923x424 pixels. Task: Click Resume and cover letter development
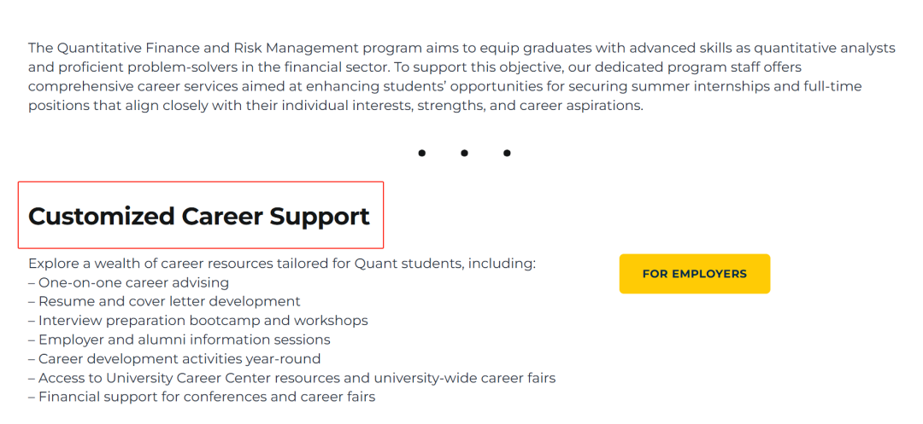pos(169,301)
